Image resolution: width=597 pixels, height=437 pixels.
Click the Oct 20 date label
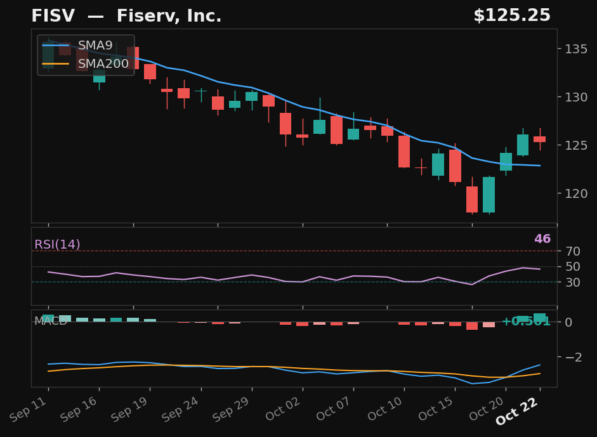(x=487, y=408)
